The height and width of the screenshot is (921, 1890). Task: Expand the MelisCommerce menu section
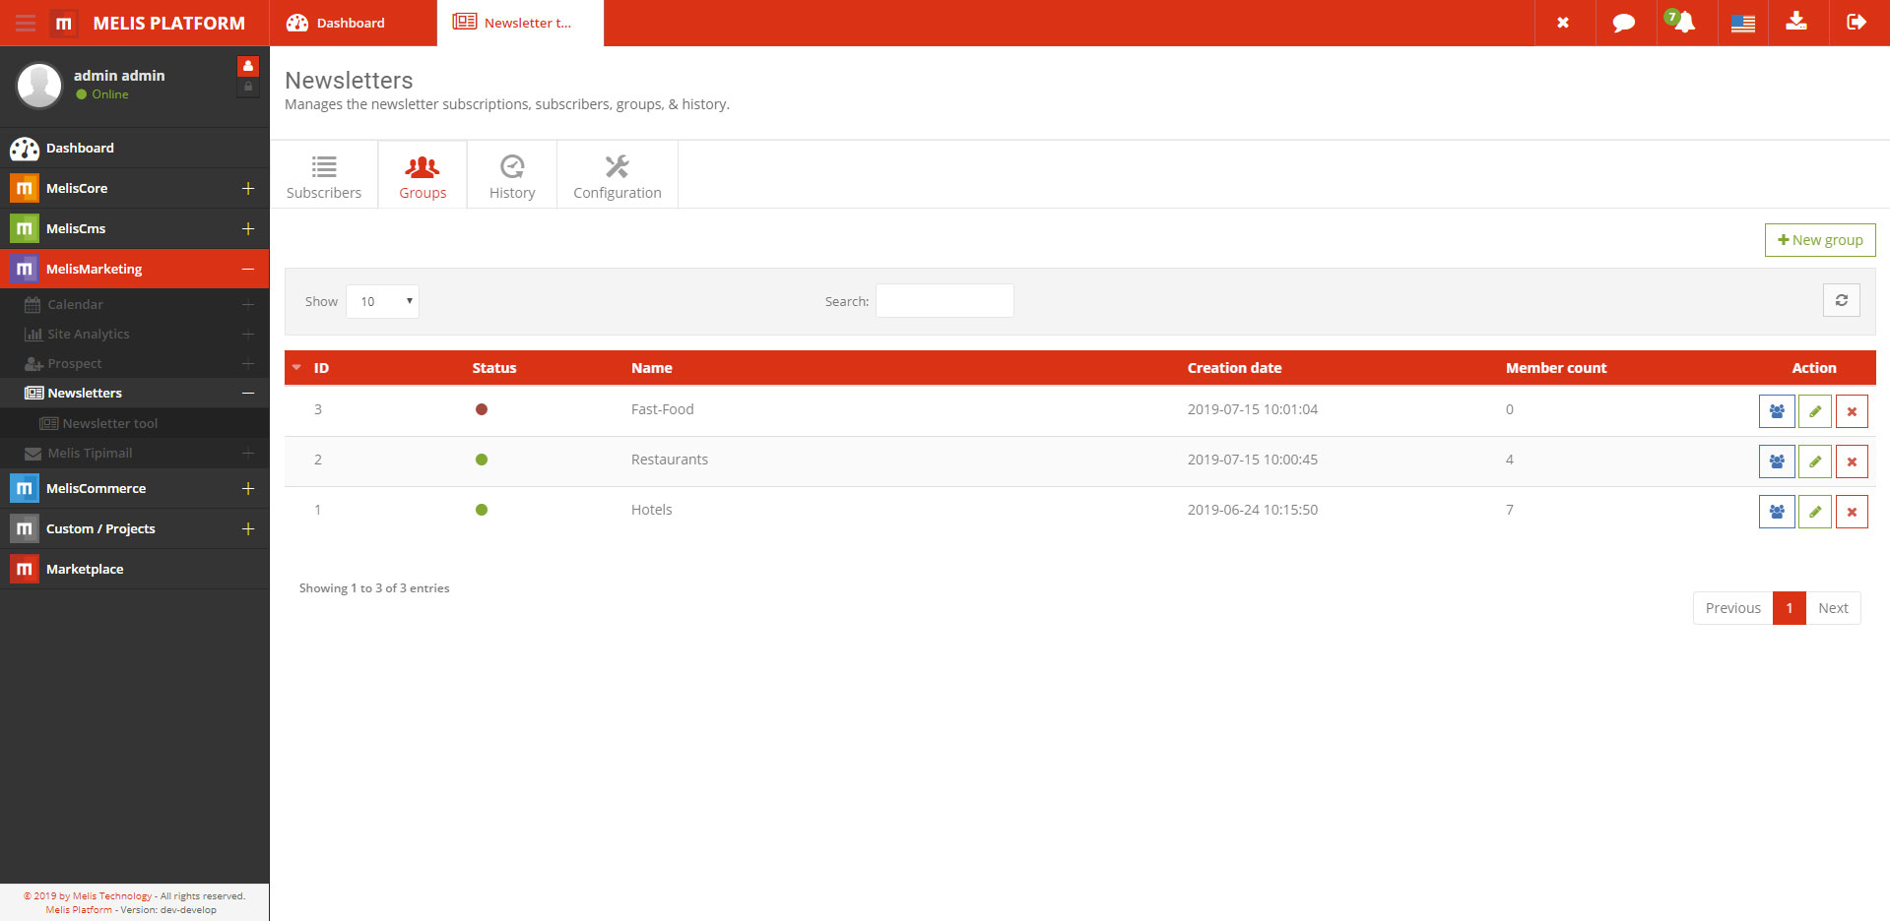248,488
